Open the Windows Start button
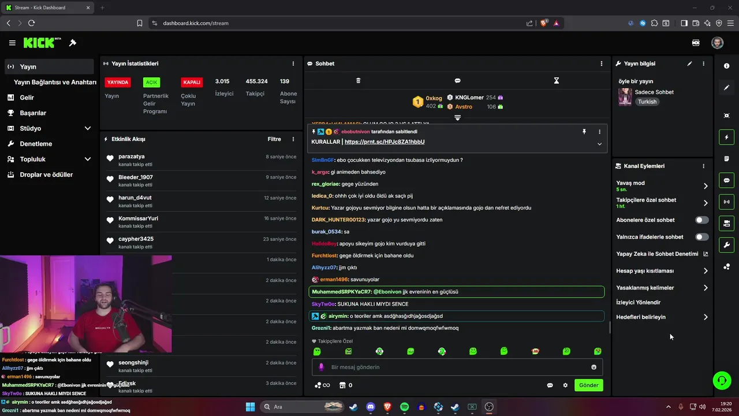 coord(250,407)
